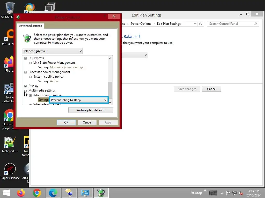Launch the Notepad++ desktop shortcut
The image size is (265, 198).
point(10,142)
